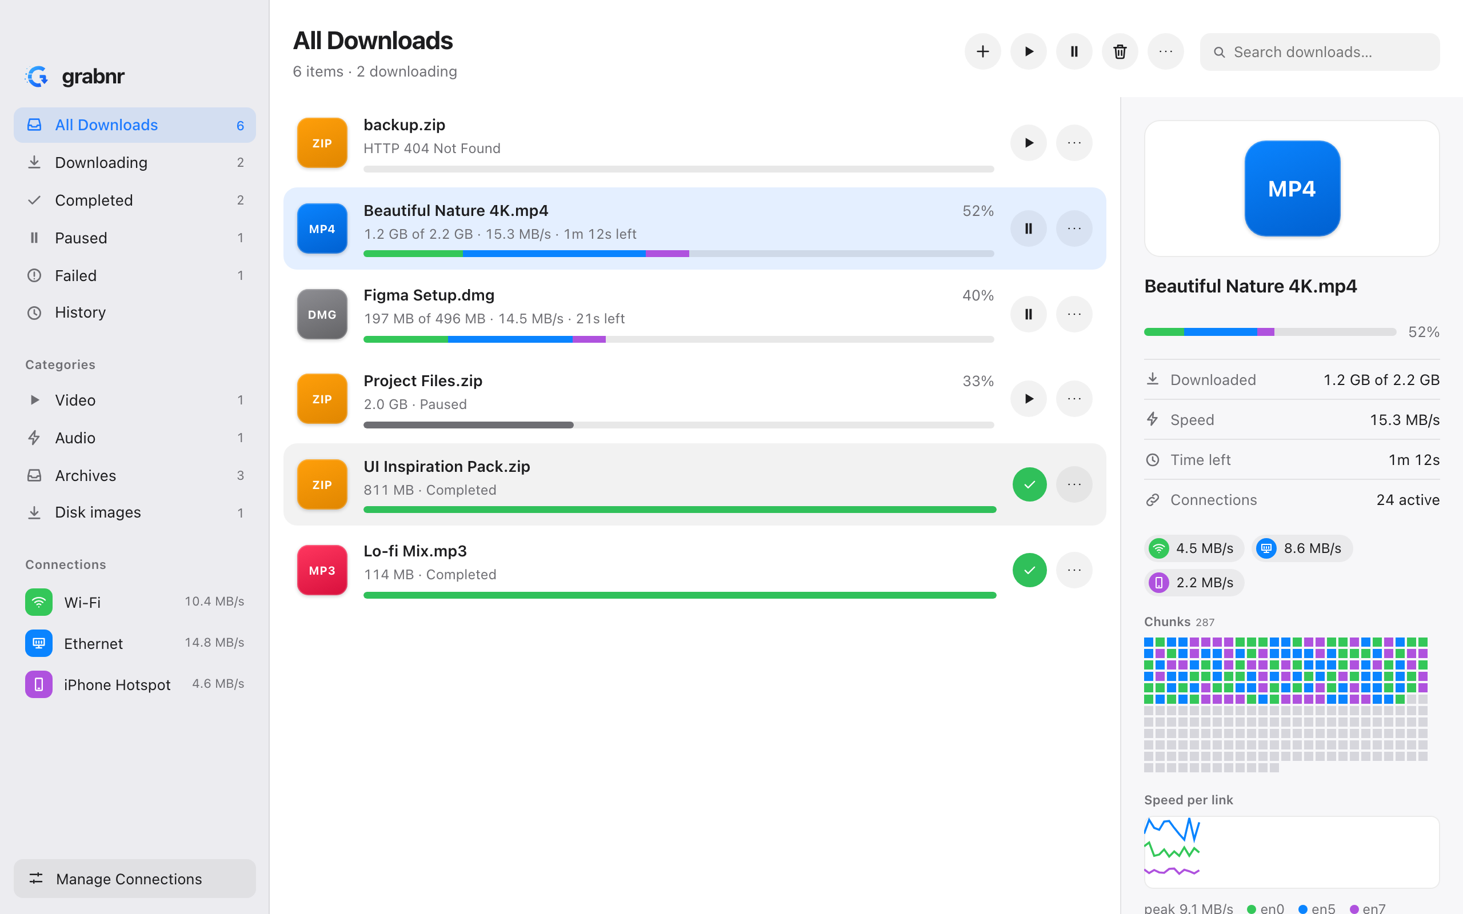Click the large MP4 preview thumbnail in details panel

click(x=1292, y=189)
